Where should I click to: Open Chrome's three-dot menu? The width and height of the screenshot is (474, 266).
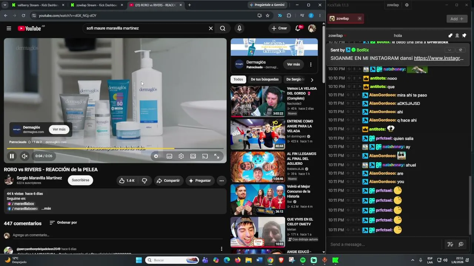pos(320,16)
